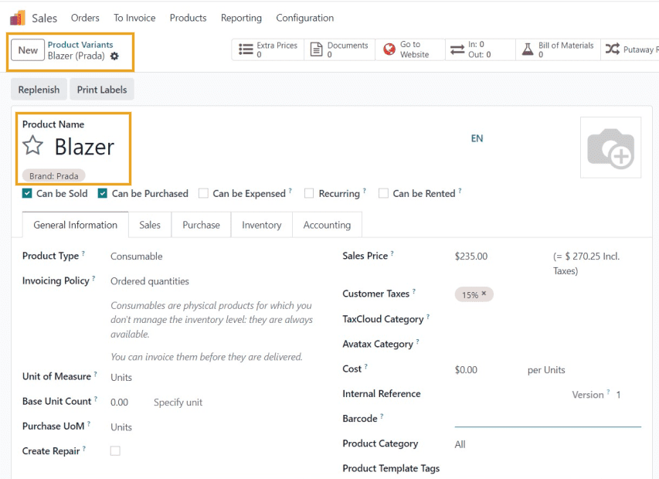Switch to the Inventory tab

pyautogui.click(x=261, y=225)
